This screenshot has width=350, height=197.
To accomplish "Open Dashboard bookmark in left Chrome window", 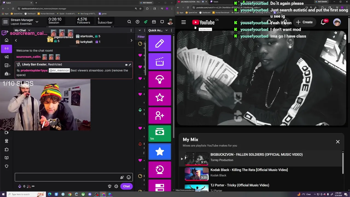I will [x=30, y=13].
